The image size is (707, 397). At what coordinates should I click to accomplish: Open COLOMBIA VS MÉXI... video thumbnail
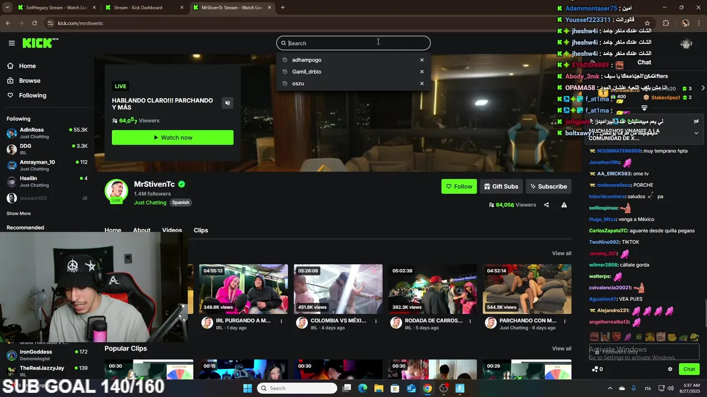[338, 289]
